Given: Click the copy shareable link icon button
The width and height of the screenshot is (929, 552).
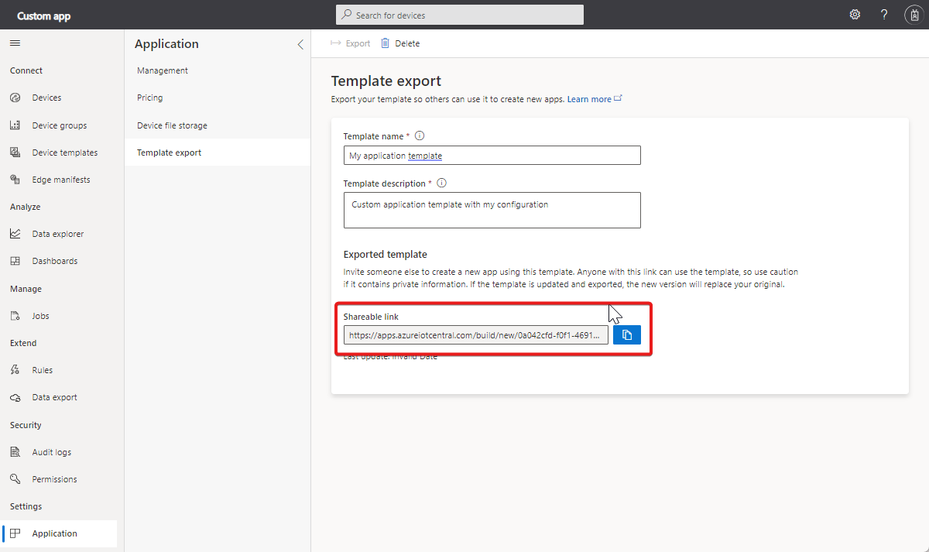Looking at the screenshot, I should pos(627,334).
